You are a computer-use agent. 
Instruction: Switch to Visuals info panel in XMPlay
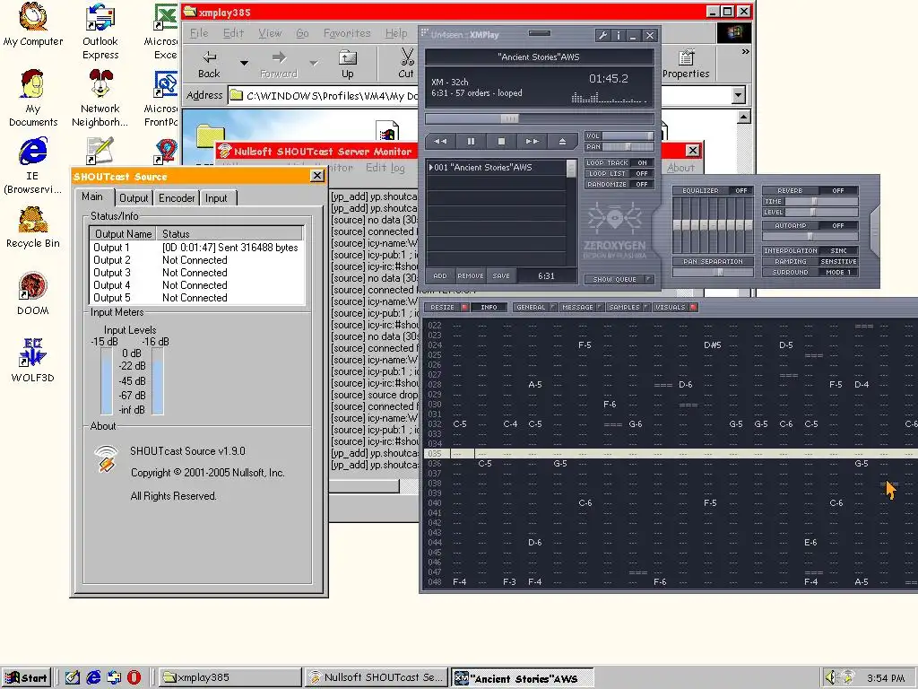point(674,307)
